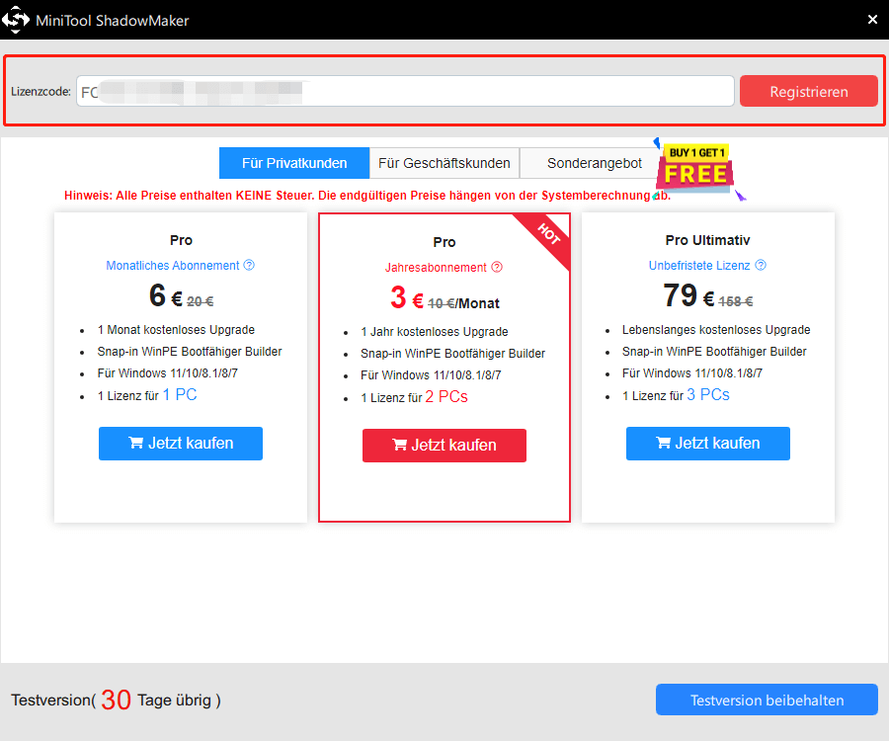Click the 'Lizenzcode:' label
Screen dimensions: 889x741
(40, 91)
